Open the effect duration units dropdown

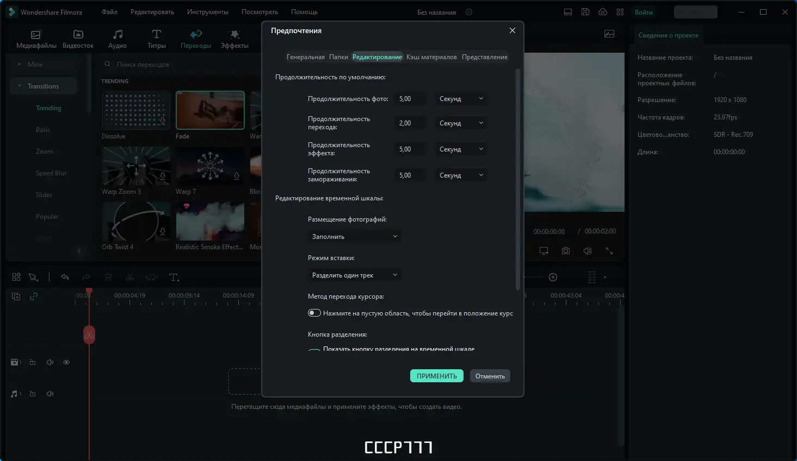(461, 149)
